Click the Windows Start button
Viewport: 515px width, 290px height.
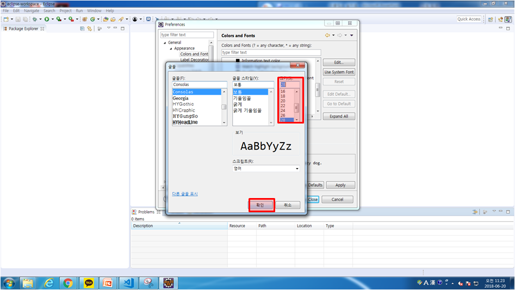pyautogui.click(x=9, y=283)
